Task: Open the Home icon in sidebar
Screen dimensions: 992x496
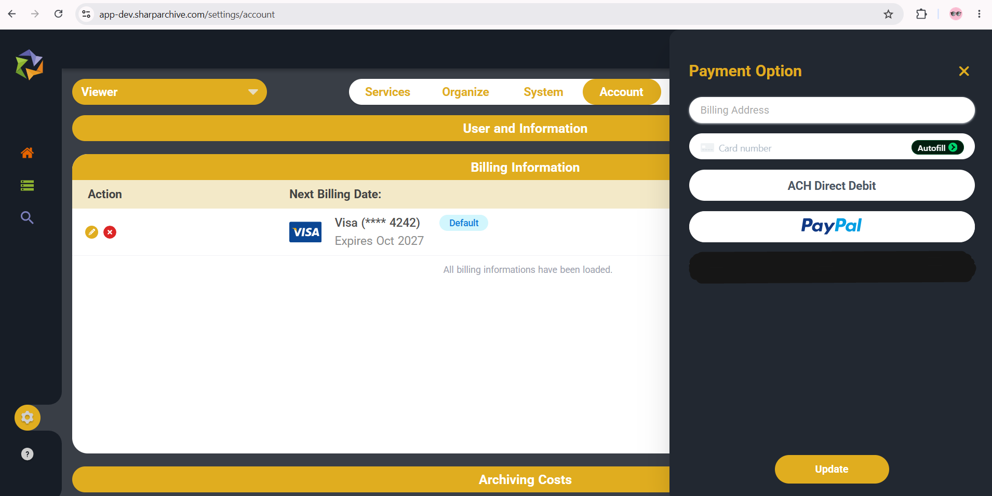Action: [x=27, y=153]
